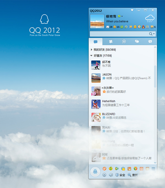Open the shopping cart icon
The height and width of the screenshot is (188, 165).
pos(130,27)
